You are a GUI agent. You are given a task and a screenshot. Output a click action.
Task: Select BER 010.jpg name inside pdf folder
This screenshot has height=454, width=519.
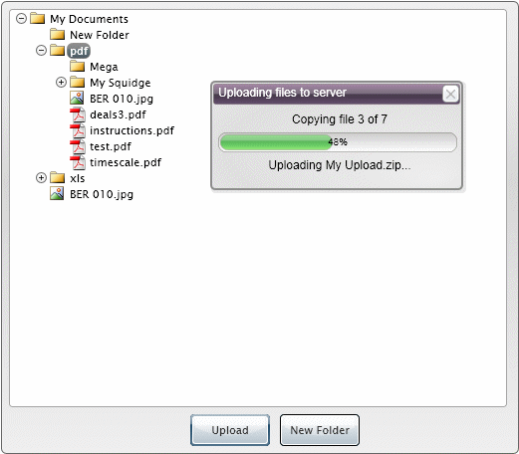[122, 99]
